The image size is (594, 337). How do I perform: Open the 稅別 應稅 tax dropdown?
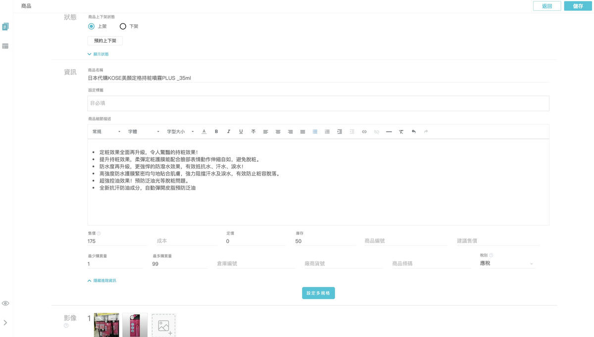tap(507, 264)
